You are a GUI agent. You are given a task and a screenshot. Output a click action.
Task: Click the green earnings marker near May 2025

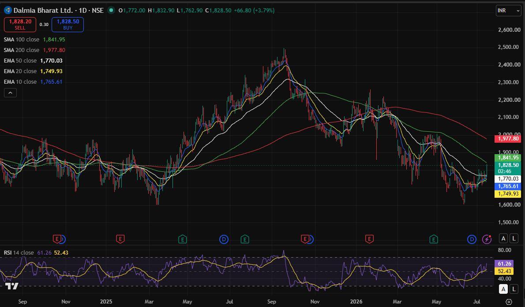click(183, 239)
